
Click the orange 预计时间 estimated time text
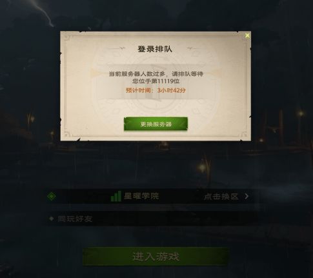pyautogui.click(x=156, y=90)
